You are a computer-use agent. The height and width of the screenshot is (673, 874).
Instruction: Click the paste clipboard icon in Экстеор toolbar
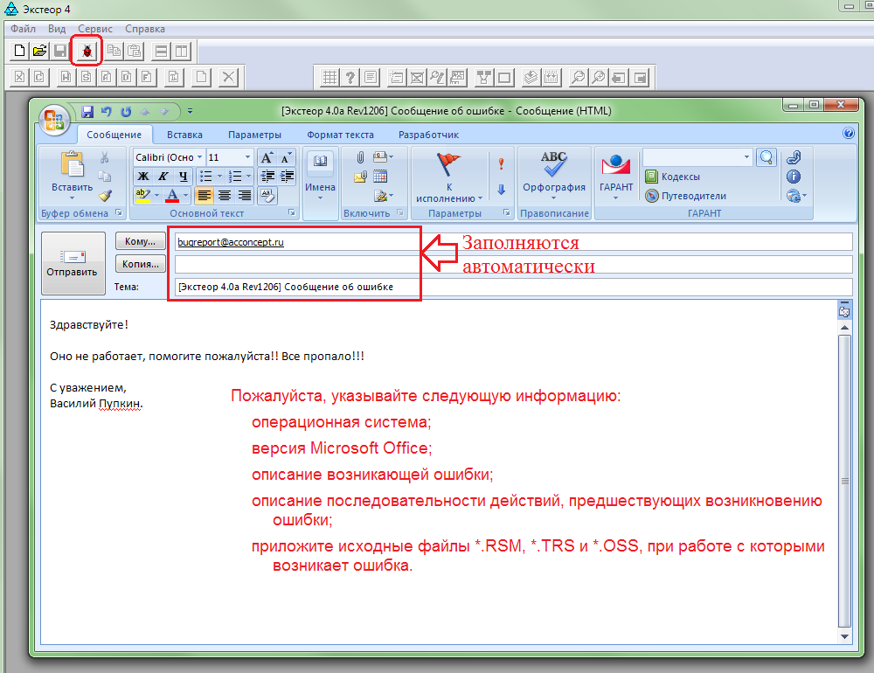pyautogui.click(x=135, y=52)
